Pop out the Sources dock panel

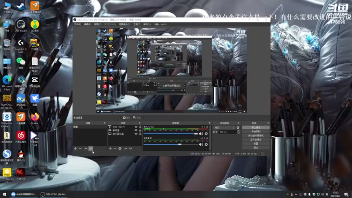click(x=139, y=123)
